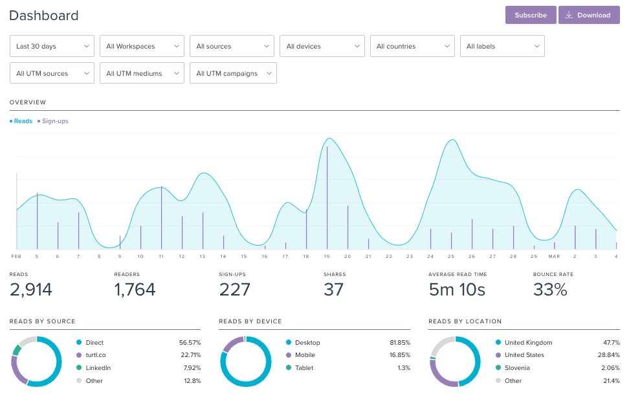Expand the All Workspaces filter

pos(142,46)
